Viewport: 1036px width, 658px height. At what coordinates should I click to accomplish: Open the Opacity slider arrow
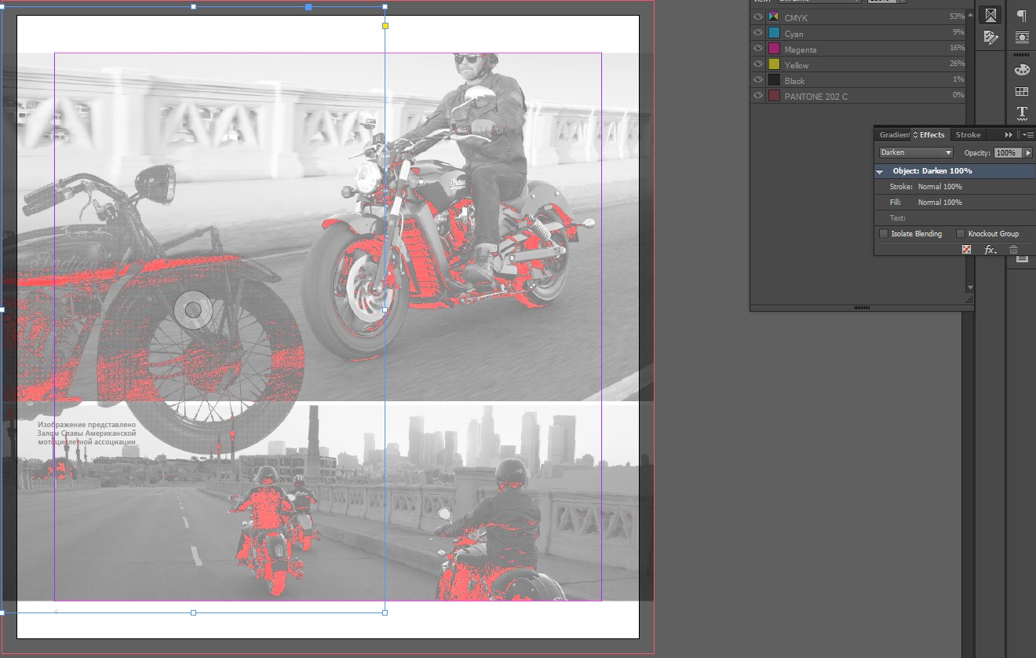coord(1028,153)
